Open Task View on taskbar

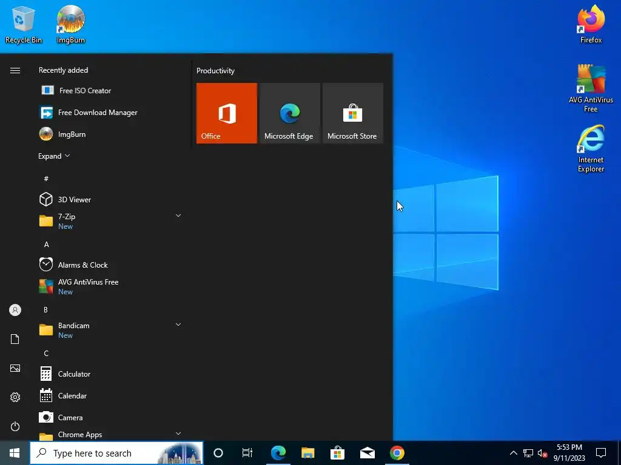click(247, 453)
